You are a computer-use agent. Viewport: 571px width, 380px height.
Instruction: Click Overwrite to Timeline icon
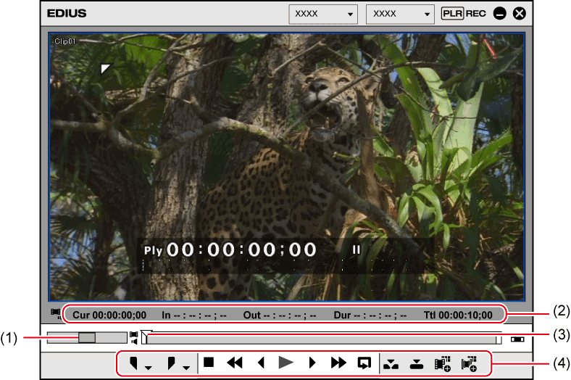(416, 363)
